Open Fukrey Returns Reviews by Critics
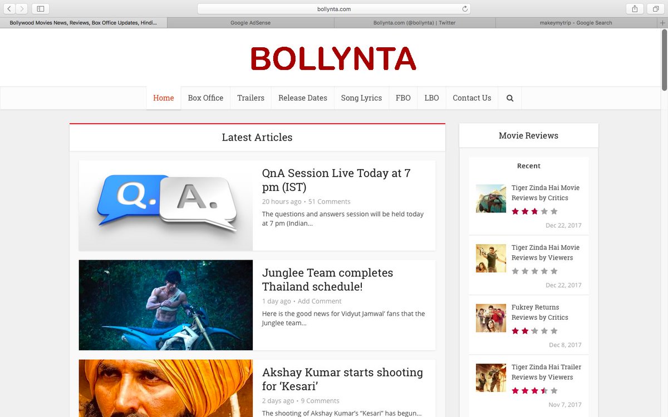This screenshot has width=668, height=417. click(540, 312)
